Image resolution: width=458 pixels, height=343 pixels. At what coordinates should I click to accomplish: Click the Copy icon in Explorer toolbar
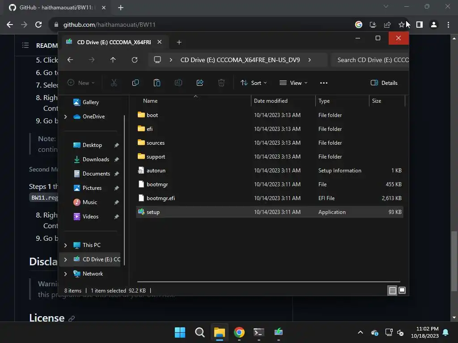tap(135, 83)
